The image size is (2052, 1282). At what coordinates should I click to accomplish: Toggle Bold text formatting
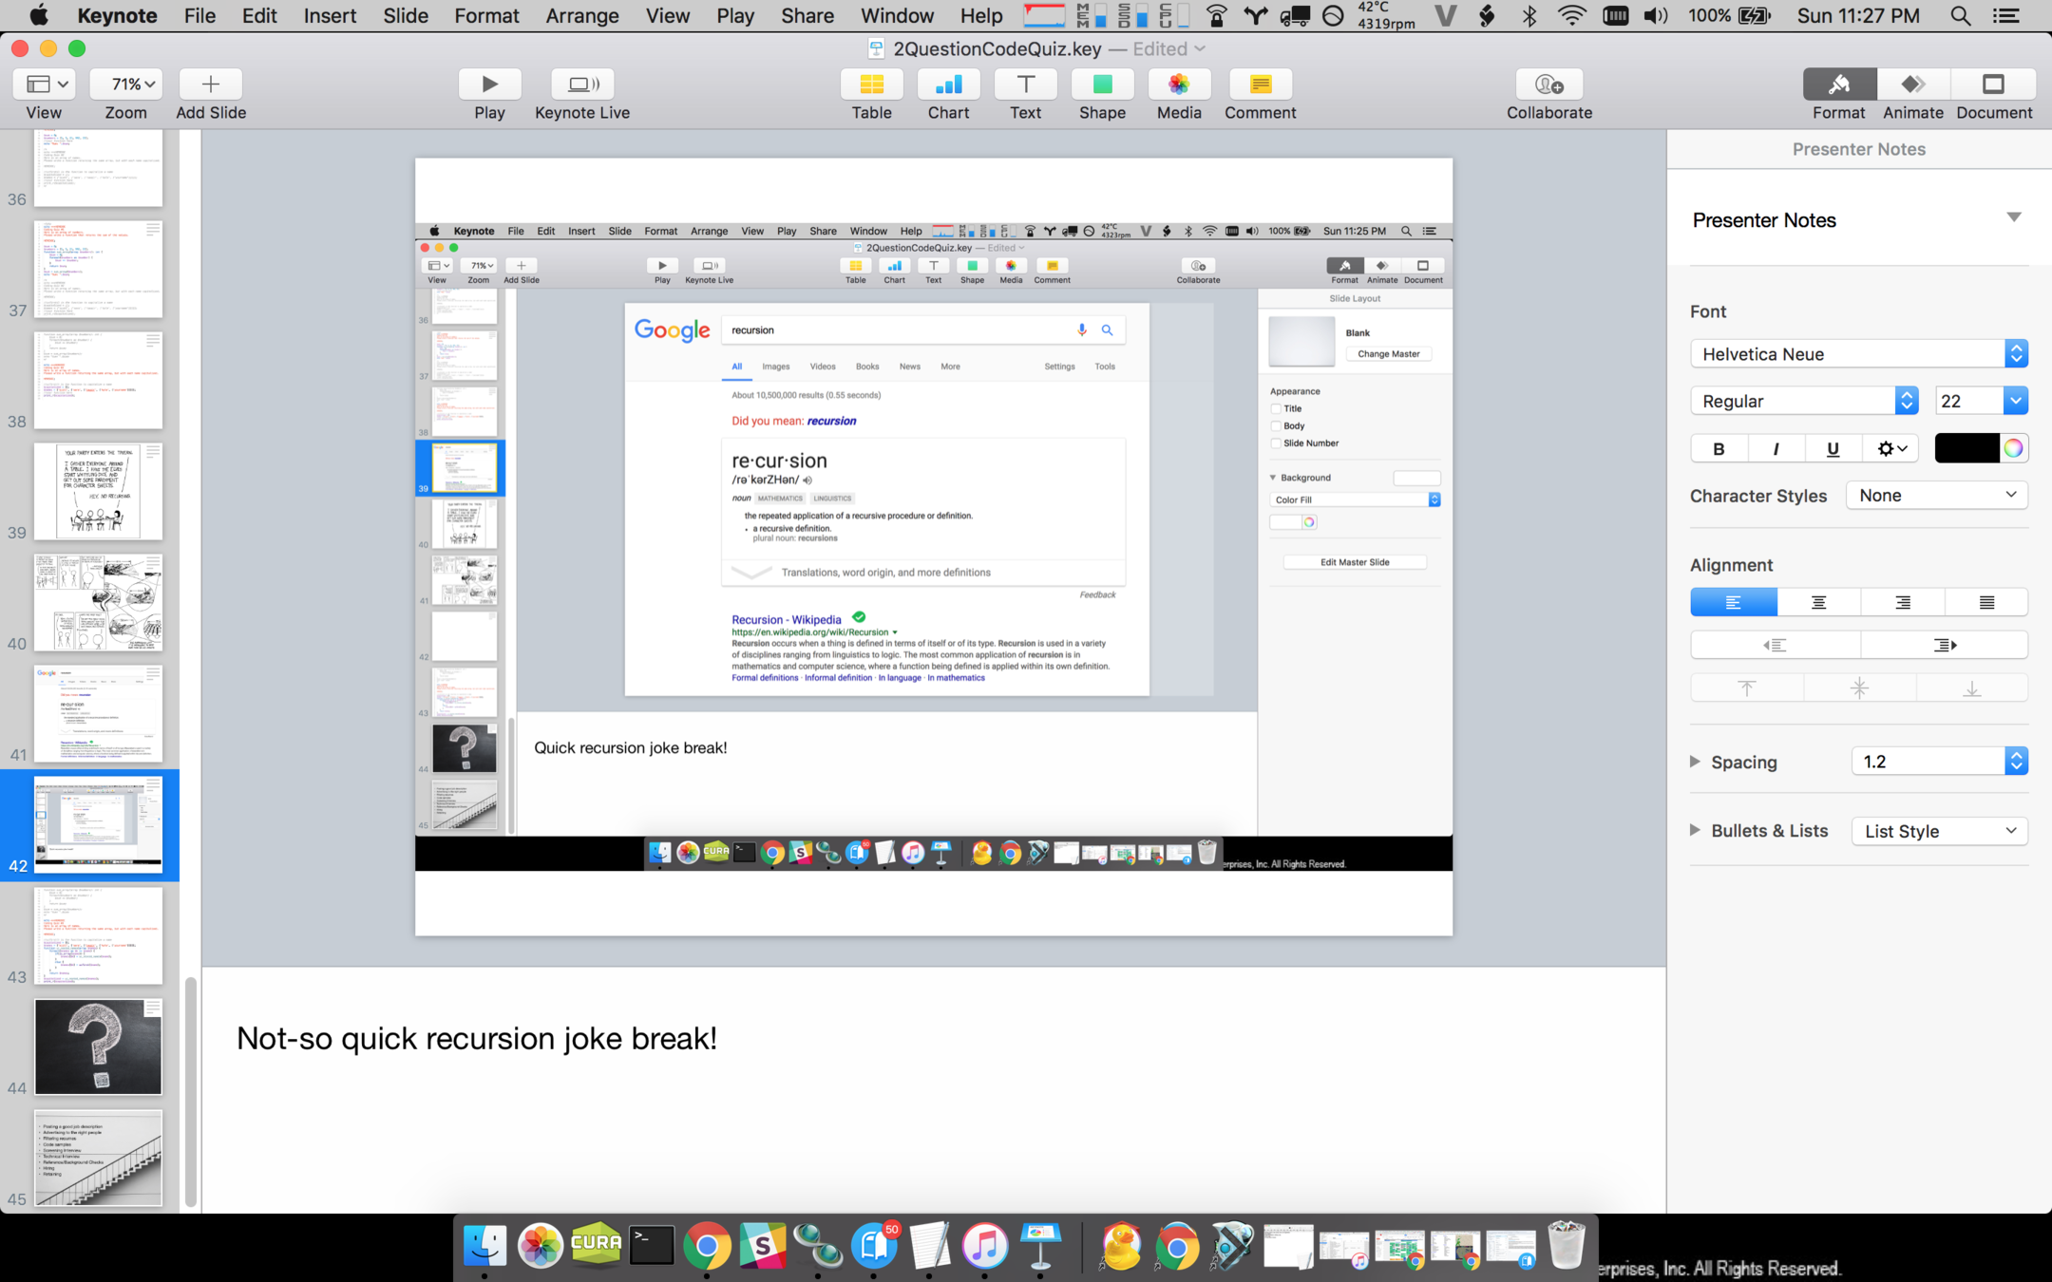[x=1719, y=449]
